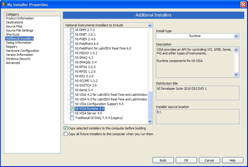248x167 pixels.
Task: Click the installers list scrollbar thumb
Action: click(150, 105)
